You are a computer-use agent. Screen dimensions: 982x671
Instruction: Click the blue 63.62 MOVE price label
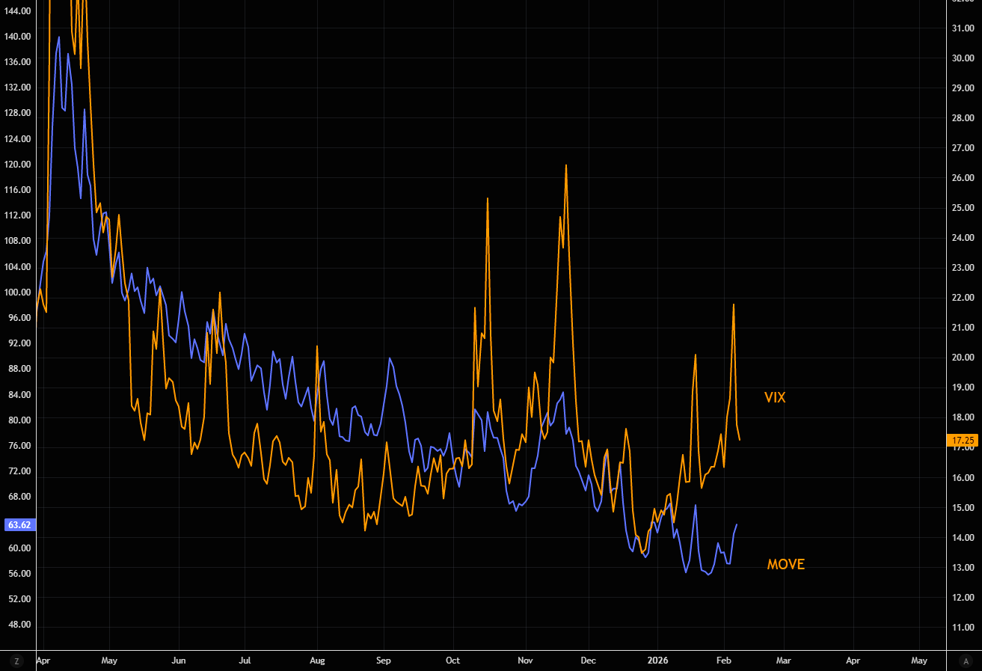18,525
